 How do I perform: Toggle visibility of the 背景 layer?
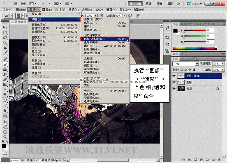coord(174,88)
